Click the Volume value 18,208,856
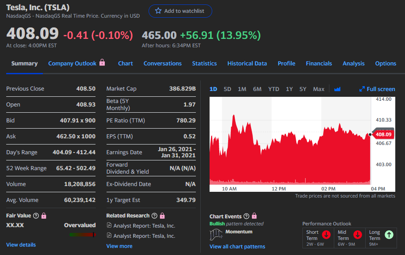 [x=80, y=184]
